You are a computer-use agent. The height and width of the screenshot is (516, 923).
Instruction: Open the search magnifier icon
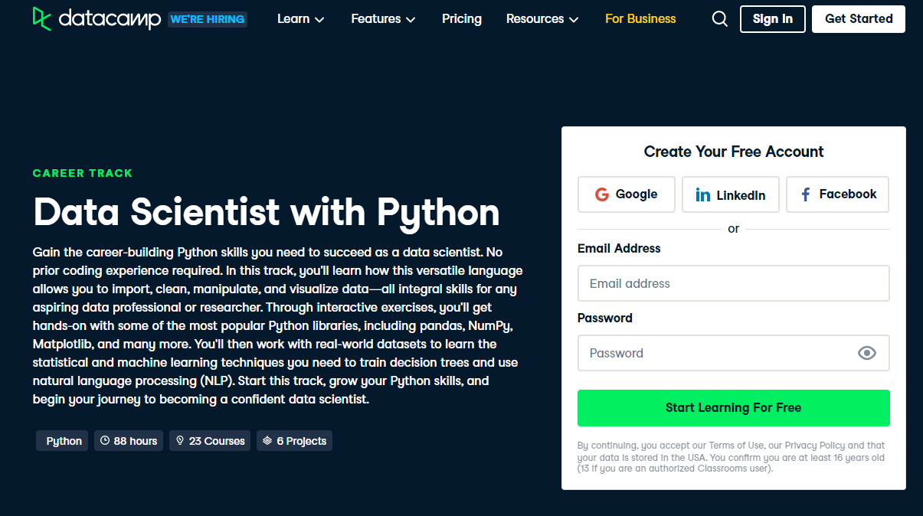tap(719, 19)
